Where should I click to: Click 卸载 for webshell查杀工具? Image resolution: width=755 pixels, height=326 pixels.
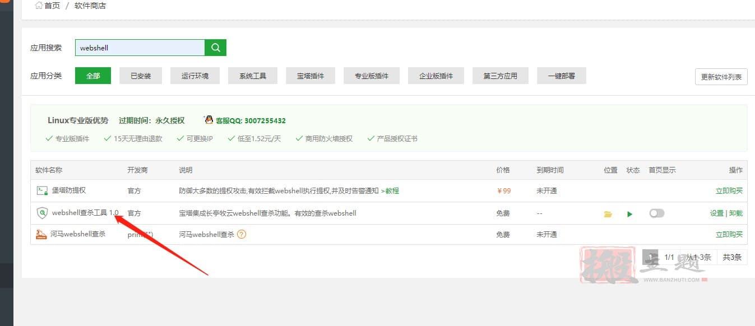736,213
